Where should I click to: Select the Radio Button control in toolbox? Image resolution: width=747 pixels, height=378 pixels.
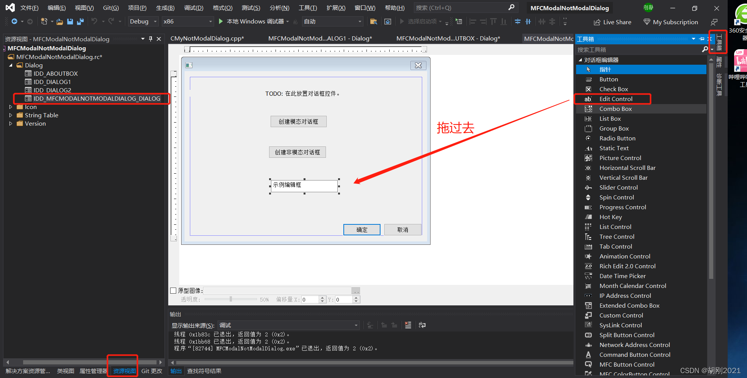coord(641,138)
